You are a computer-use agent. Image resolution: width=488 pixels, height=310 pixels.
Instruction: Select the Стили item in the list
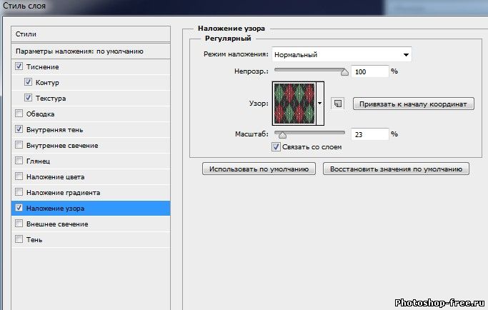pos(91,34)
